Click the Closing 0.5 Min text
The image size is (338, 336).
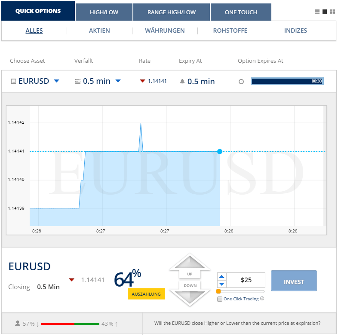34,287
